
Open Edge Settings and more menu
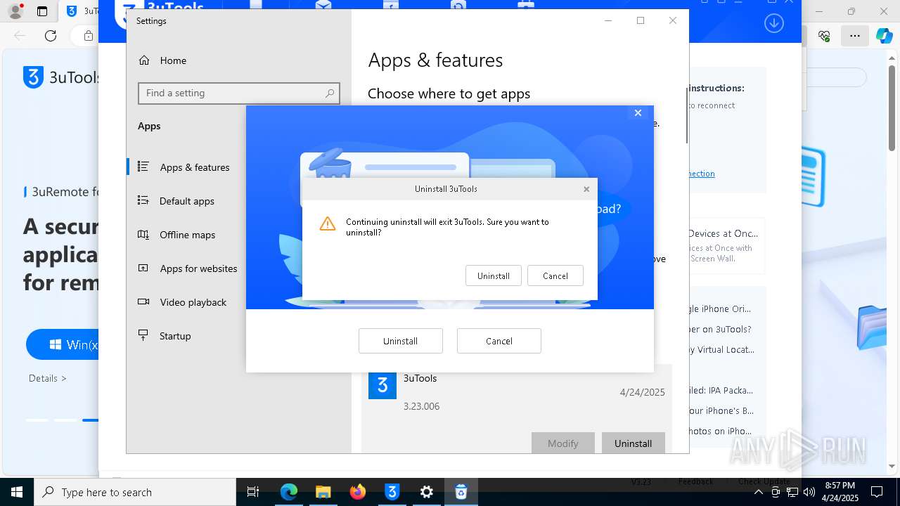coord(854,35)
